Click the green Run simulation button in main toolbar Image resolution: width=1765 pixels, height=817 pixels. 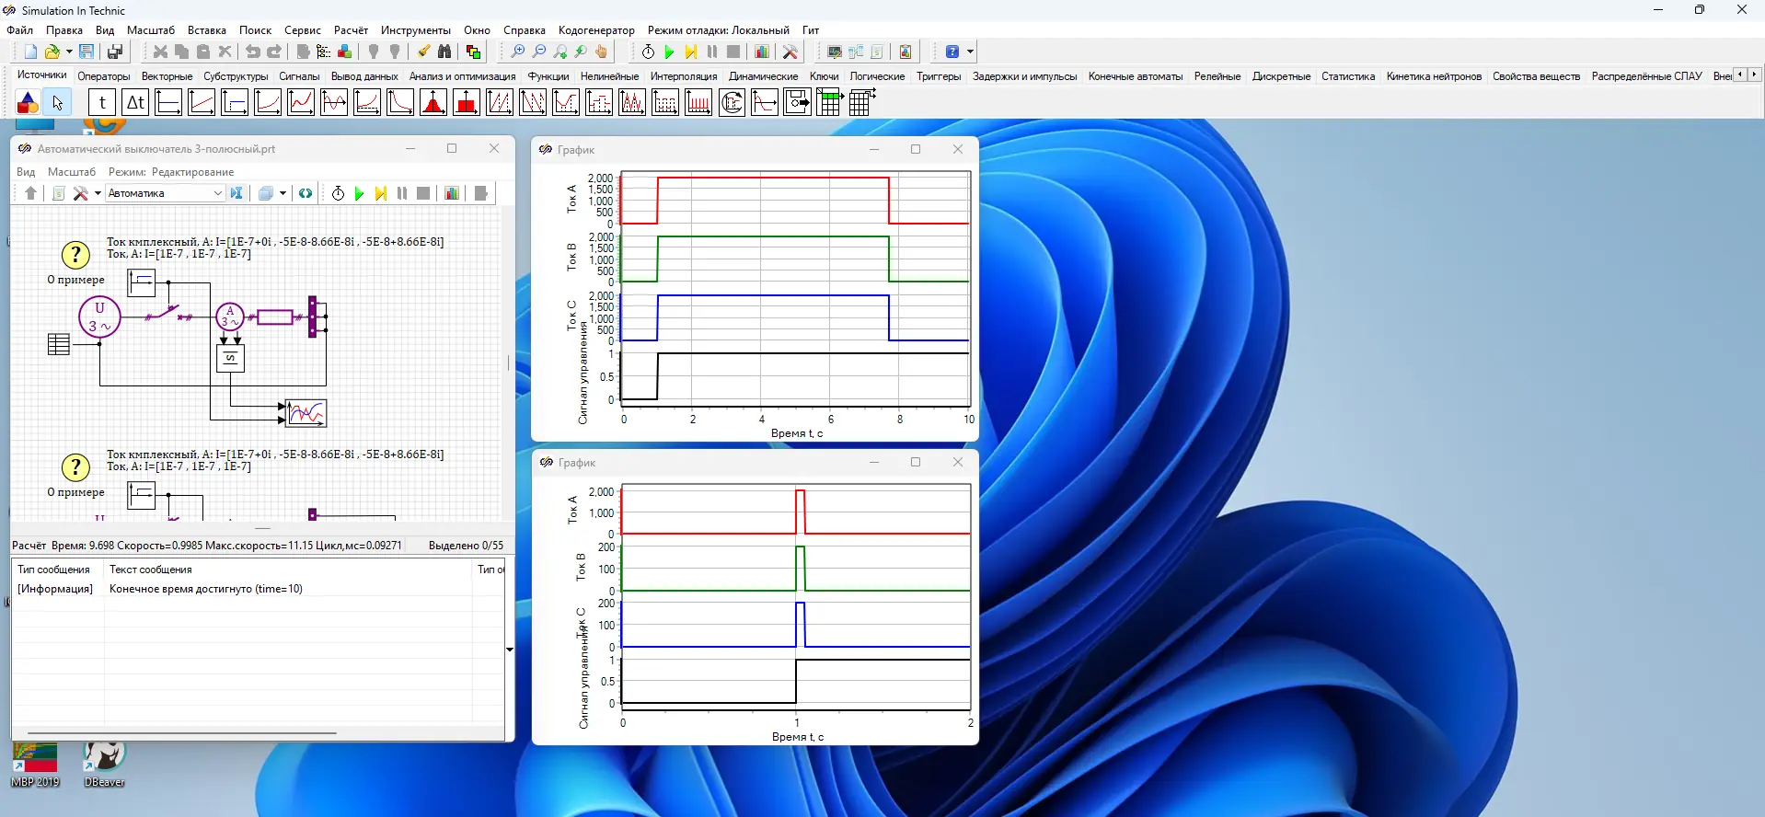coord(669,52)
